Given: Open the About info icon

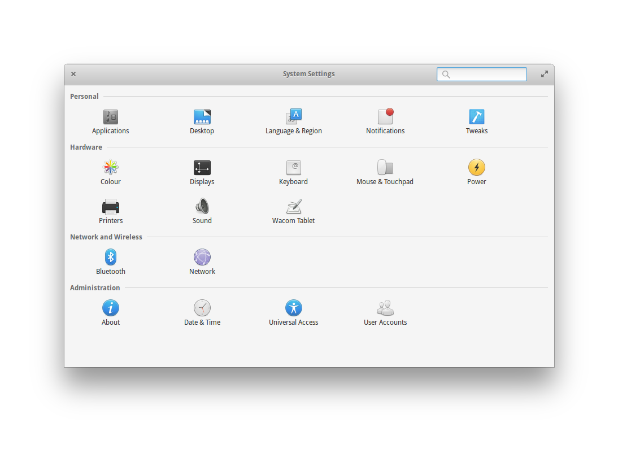Looking at the screenshot, I should point(110,308).
